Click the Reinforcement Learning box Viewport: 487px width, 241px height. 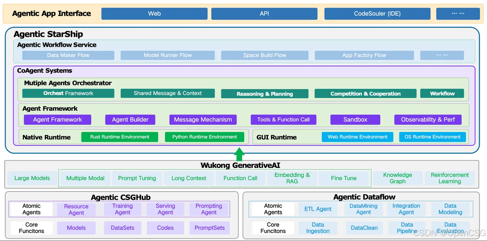coord(450,178)
